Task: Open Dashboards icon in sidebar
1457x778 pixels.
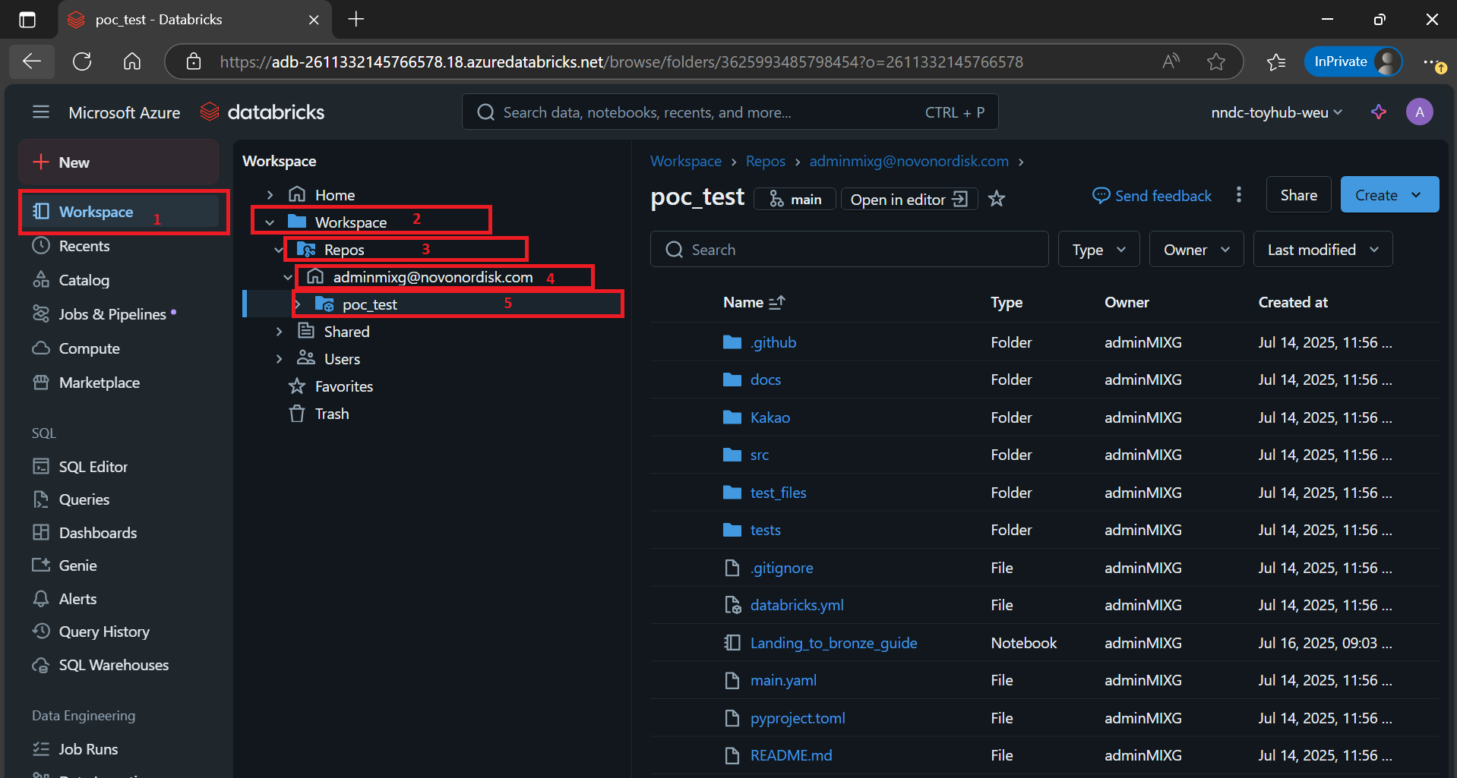Action: 41,532
